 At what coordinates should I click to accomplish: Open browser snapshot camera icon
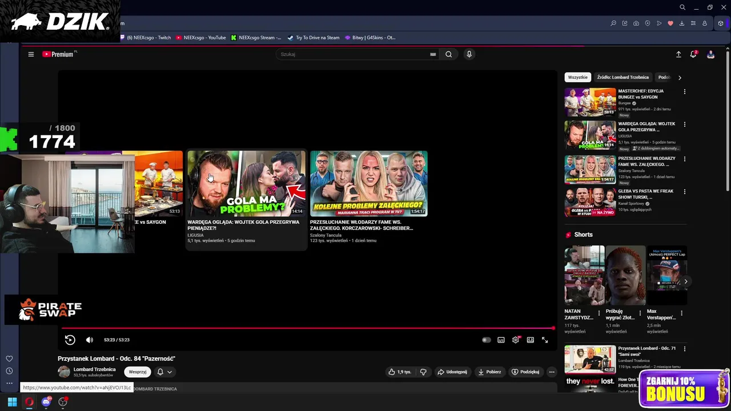[636, 23]
